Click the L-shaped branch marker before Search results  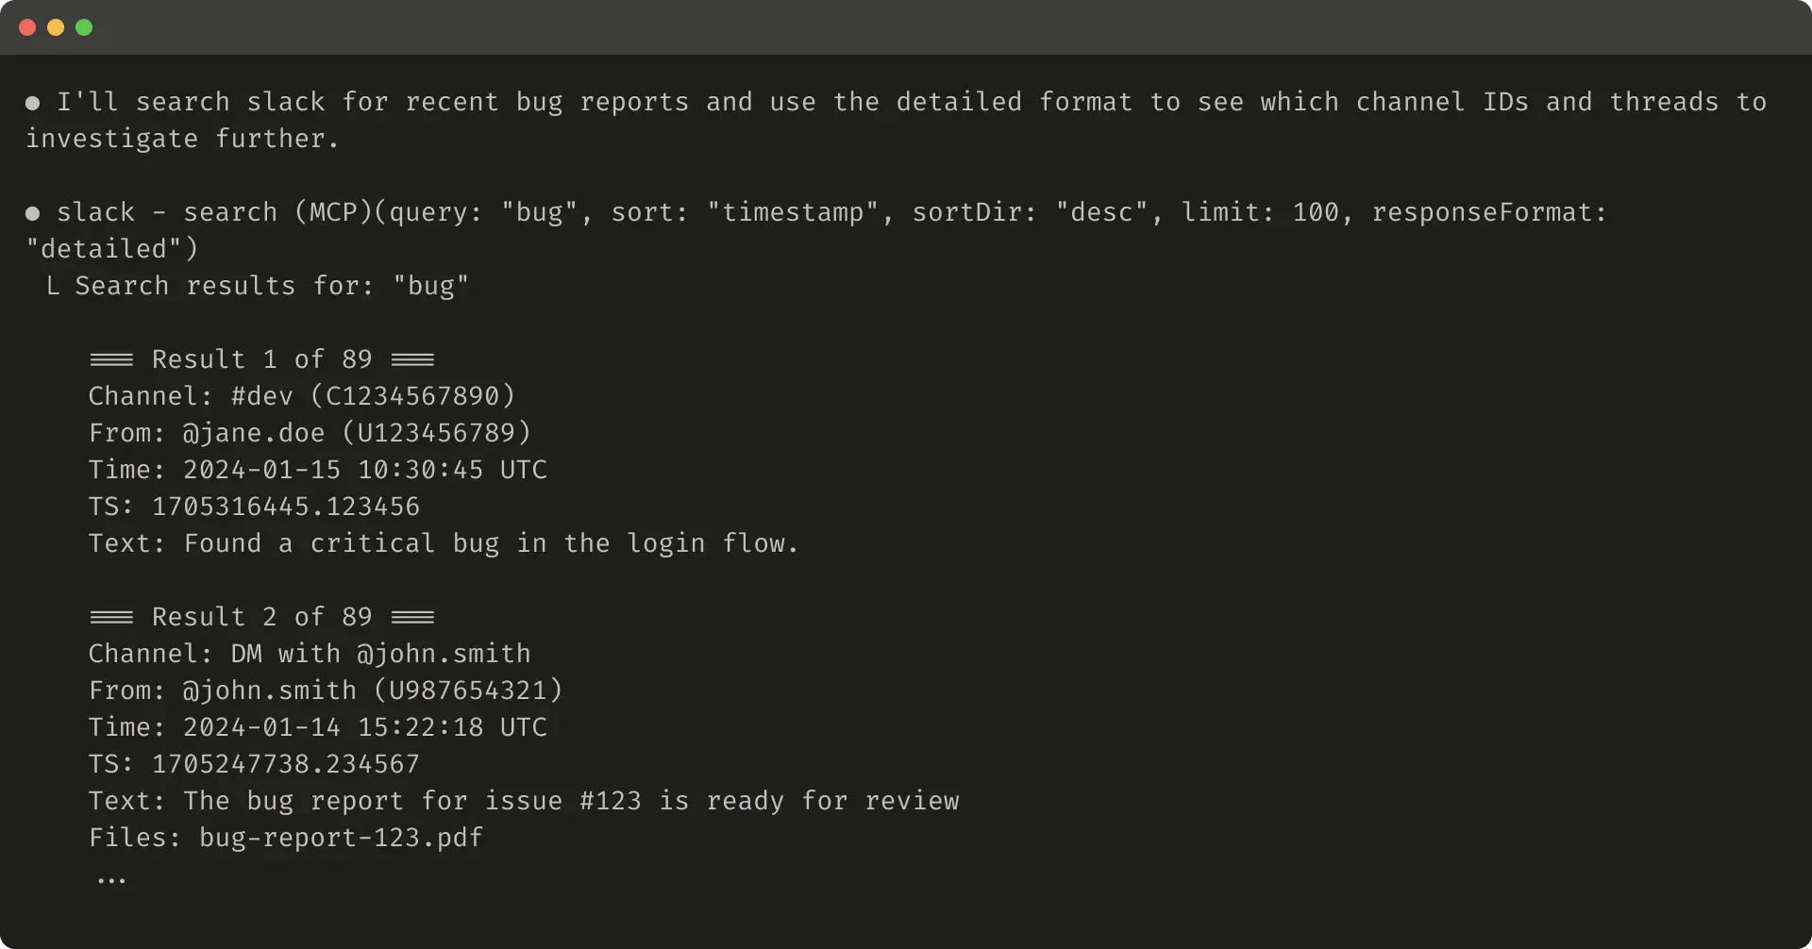[x=53, y=285]
